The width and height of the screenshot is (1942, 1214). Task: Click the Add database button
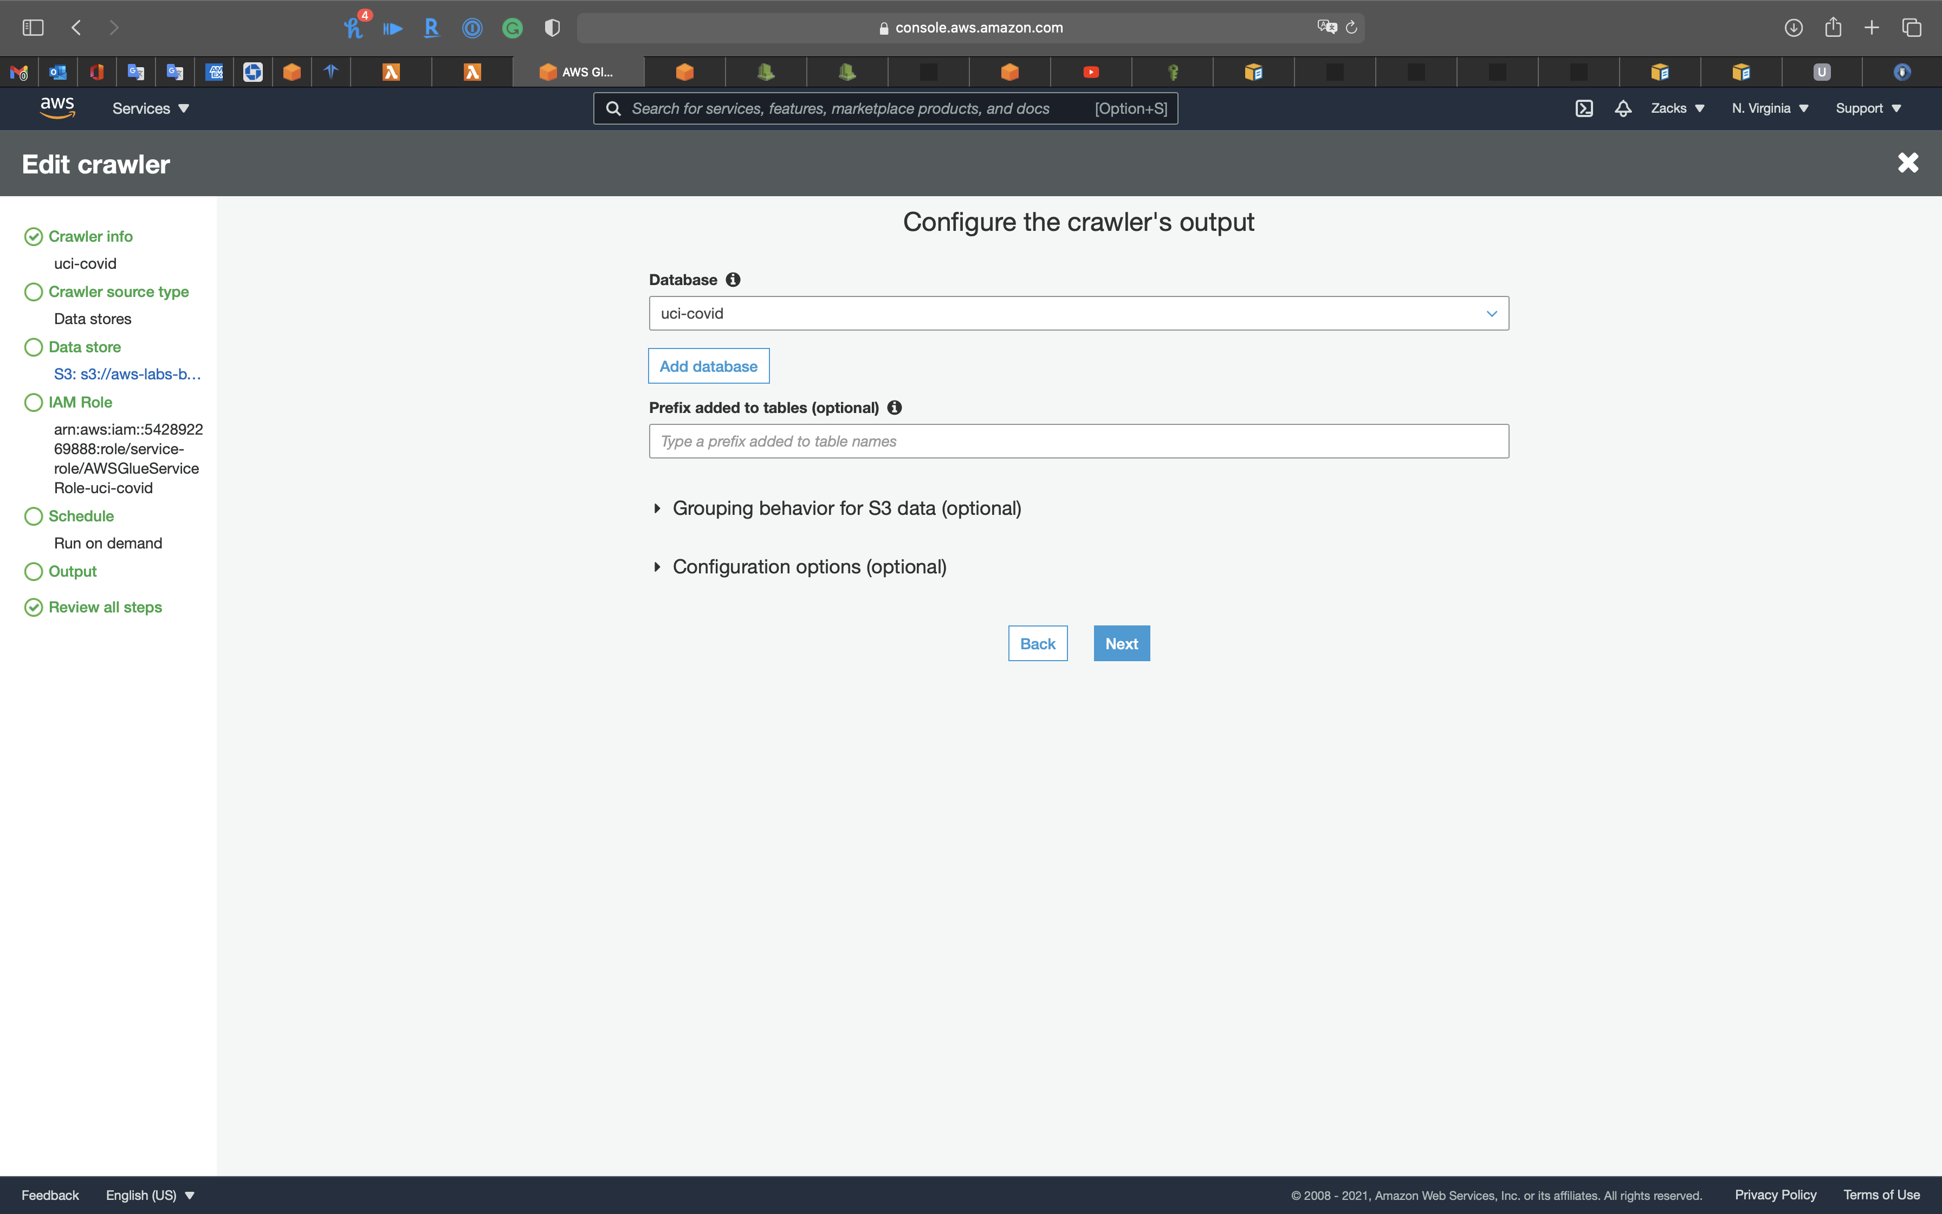point(708,366)
